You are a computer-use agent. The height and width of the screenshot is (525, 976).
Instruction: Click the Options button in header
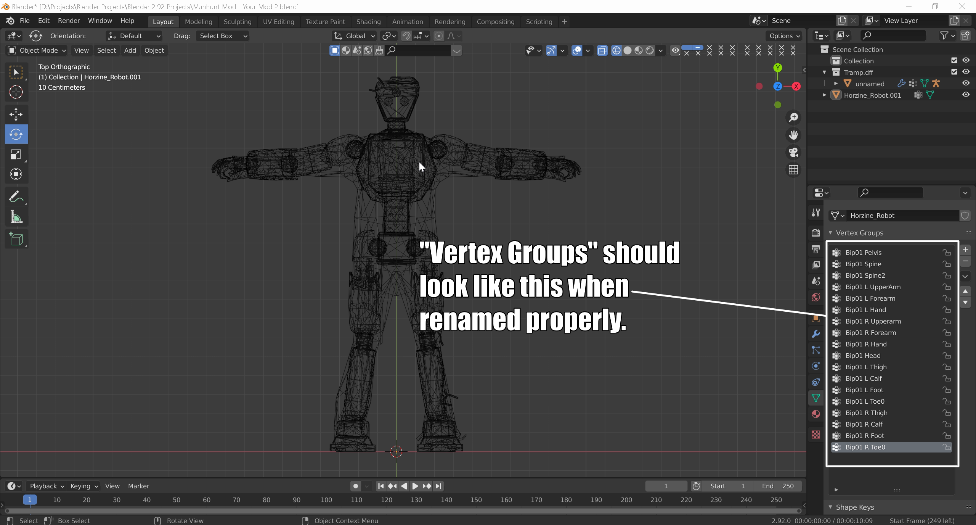784,36
